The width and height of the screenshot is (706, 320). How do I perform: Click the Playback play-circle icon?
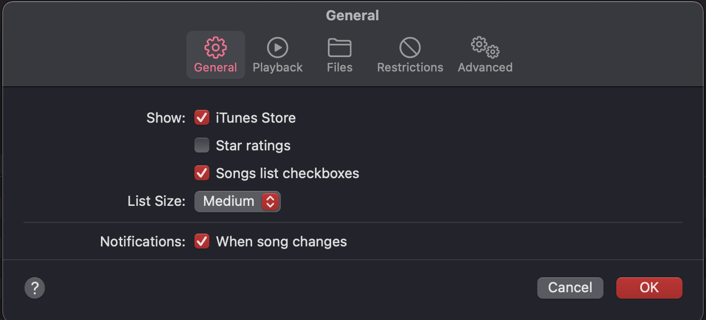coord(278,47)
